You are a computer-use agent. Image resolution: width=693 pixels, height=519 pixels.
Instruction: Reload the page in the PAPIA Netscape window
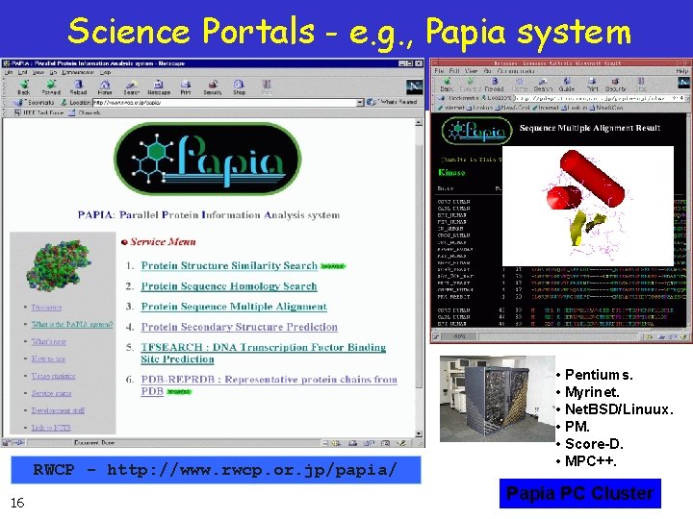point(78,86)
